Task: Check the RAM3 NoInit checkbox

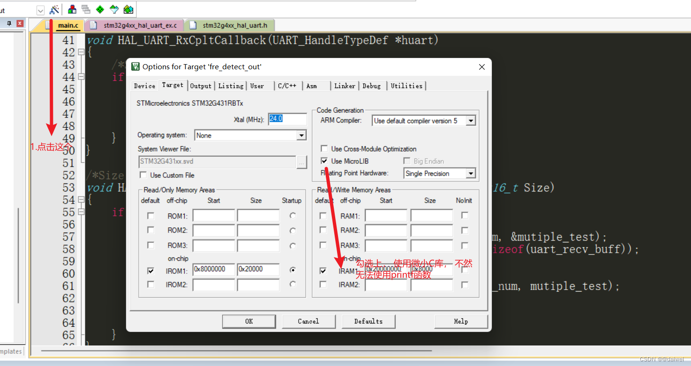Action: pos(465,245)
